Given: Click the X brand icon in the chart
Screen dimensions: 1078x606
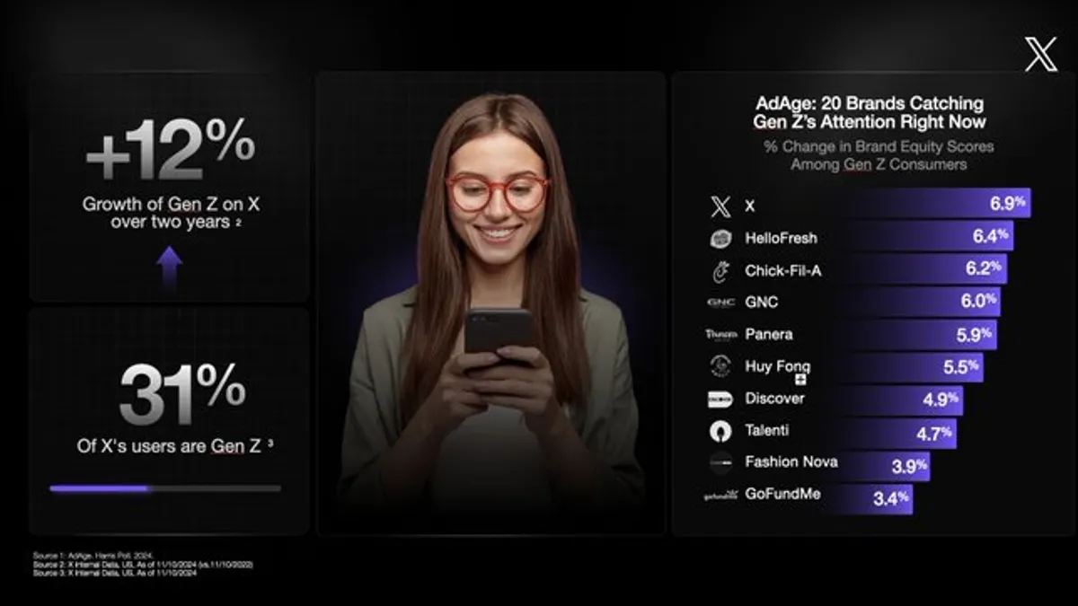Looking at the screenshot, I should [x=720, y=206].
